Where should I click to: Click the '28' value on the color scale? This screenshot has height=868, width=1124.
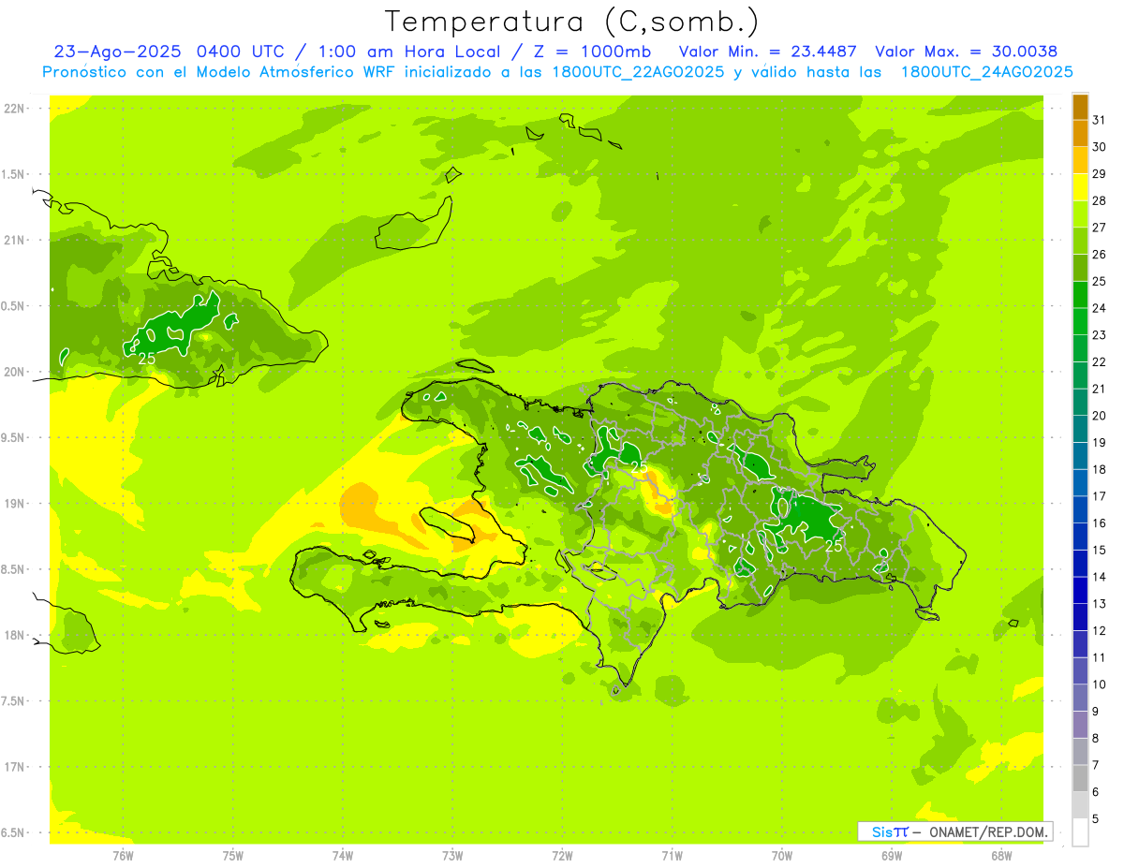[x=1100, y=200]
